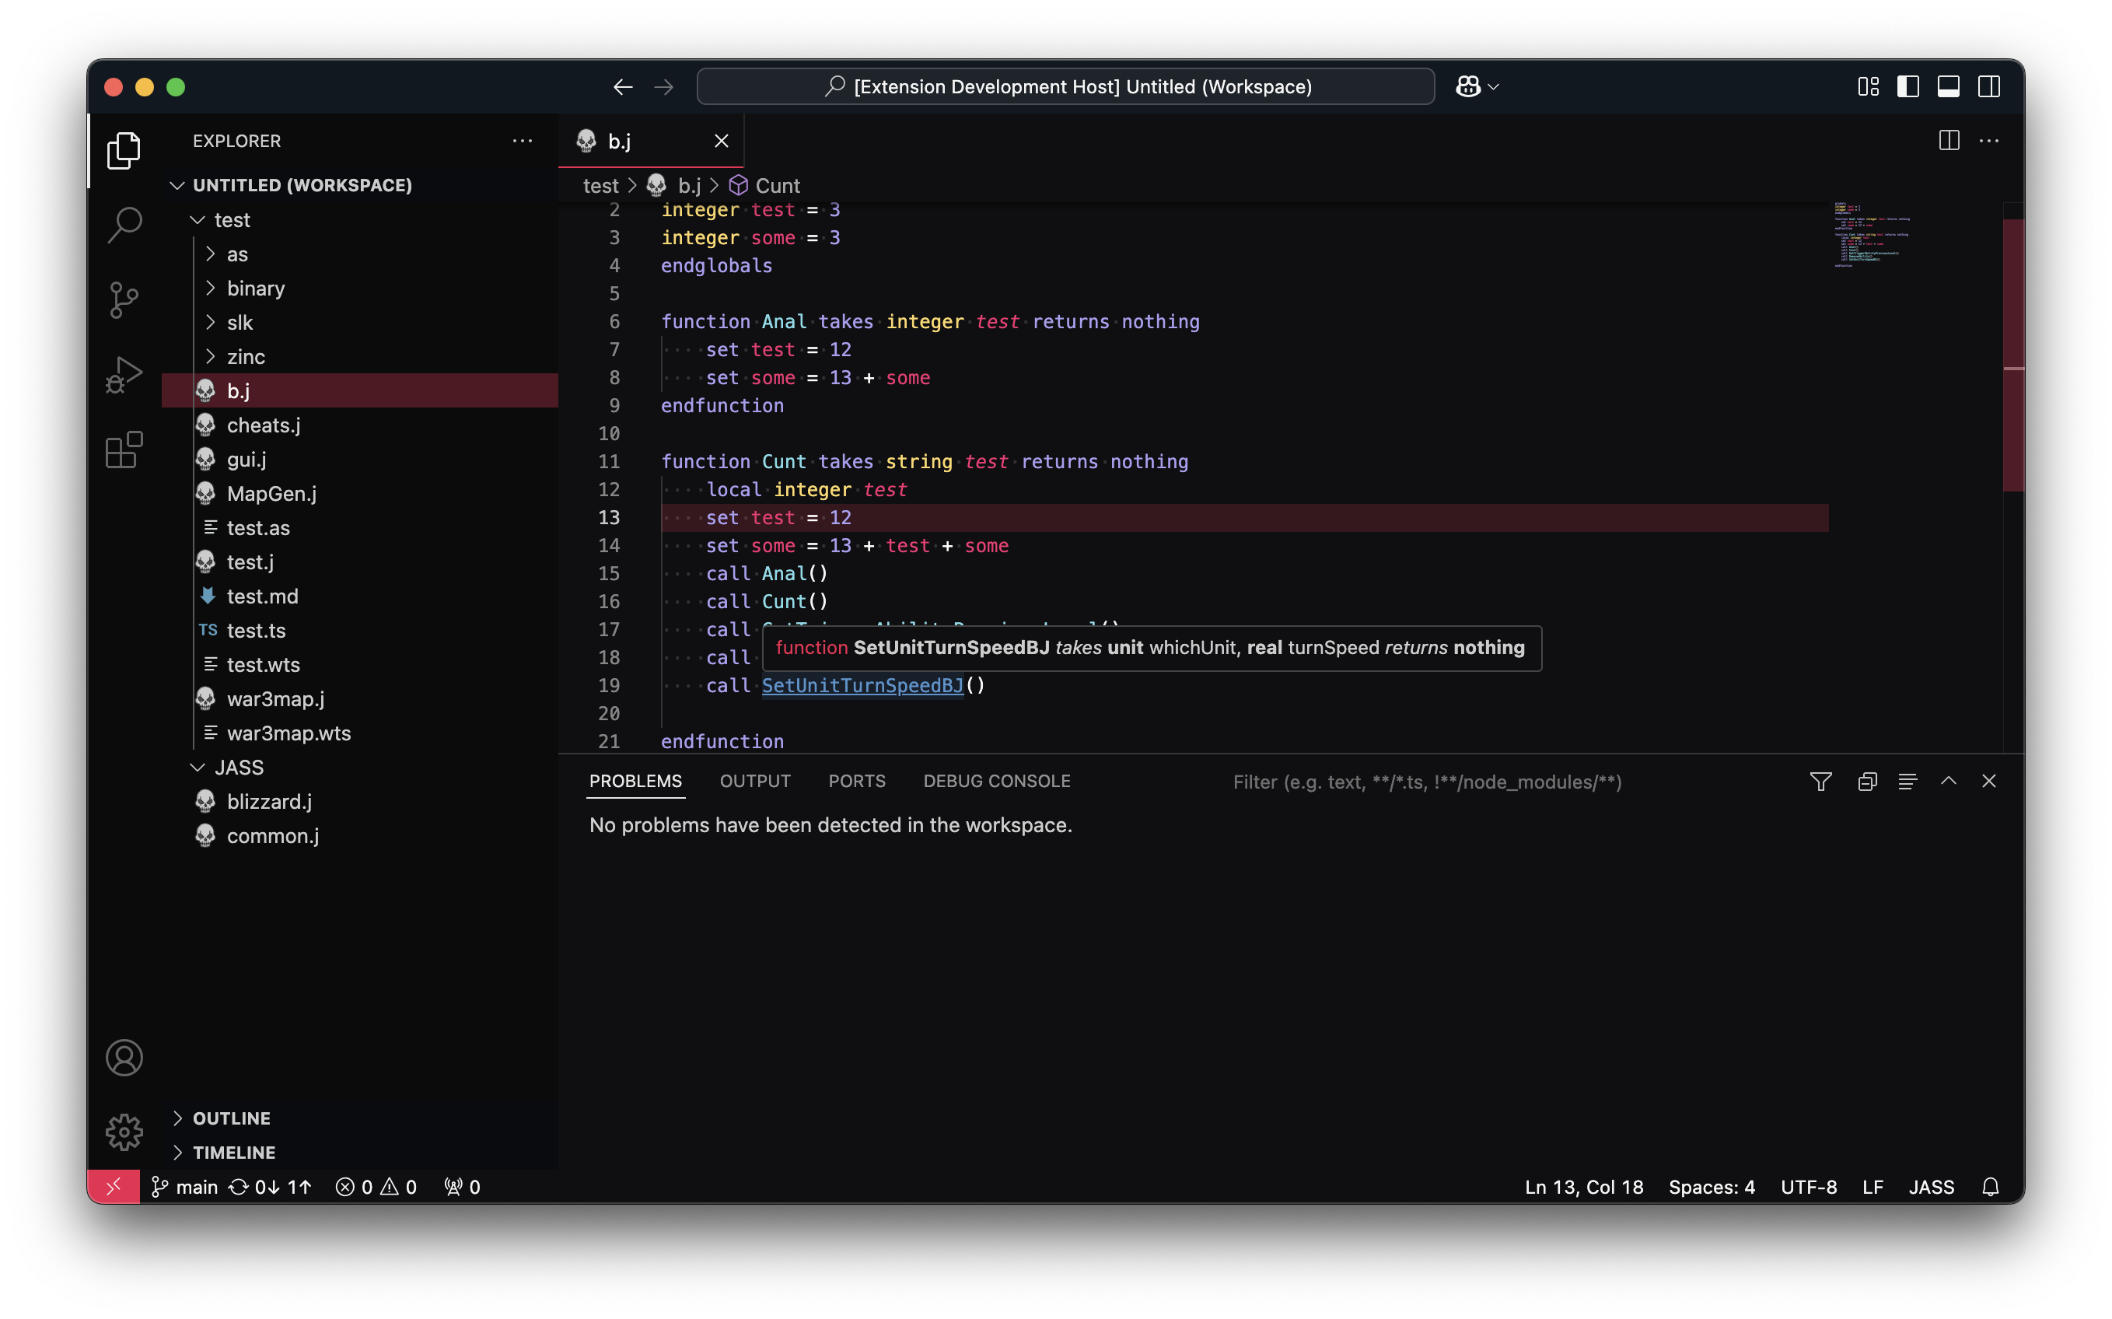This screenshot has height=1319, width=2112.
Task: Collapse the JASS folder
Action: pos(238,768)
